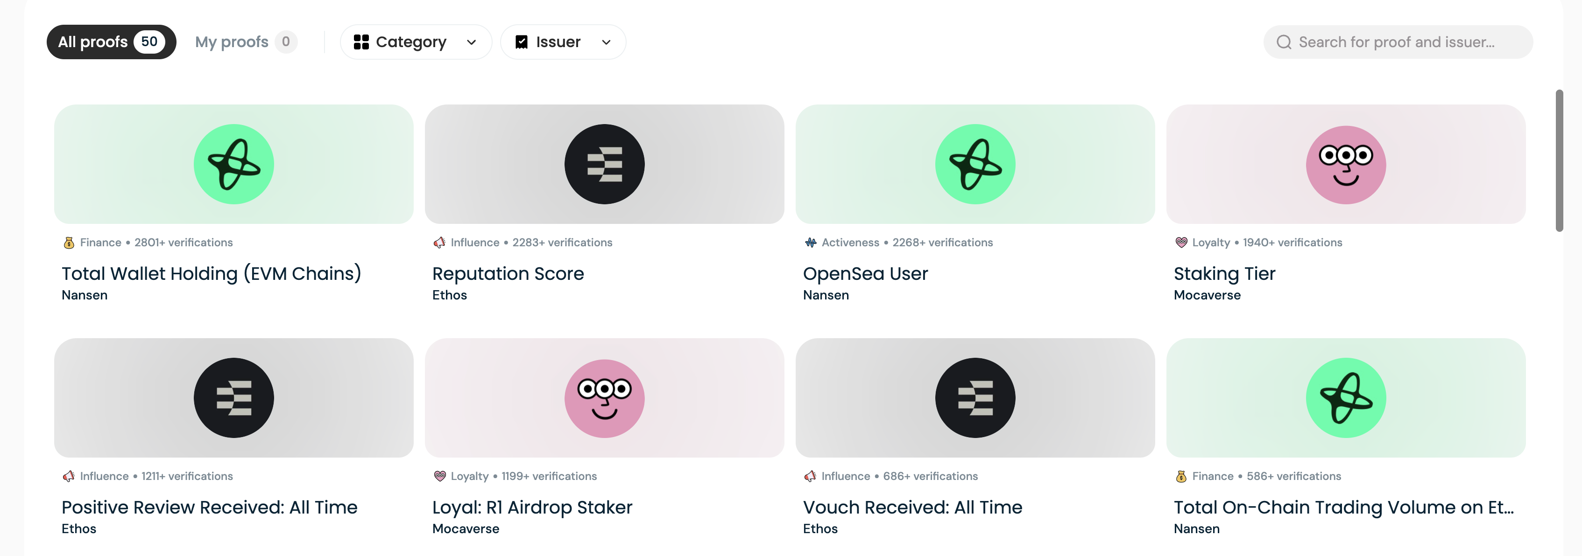Open the Staking Tier proof title
Image resolution: width=1582 pixels, height=556 pixels.
click(1224, 273)
